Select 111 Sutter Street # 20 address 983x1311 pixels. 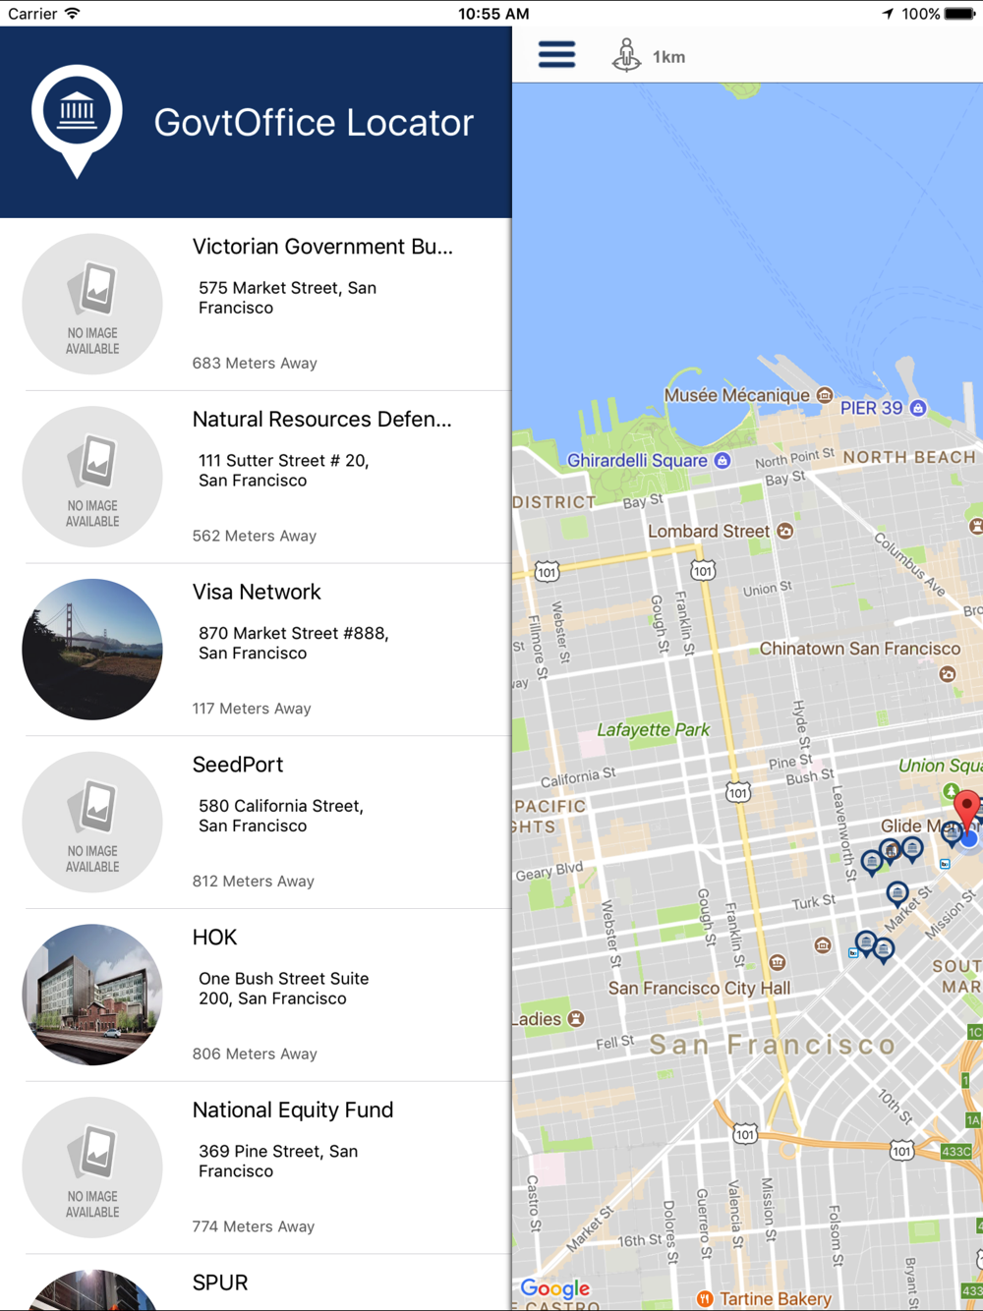[x=283, y=471]
